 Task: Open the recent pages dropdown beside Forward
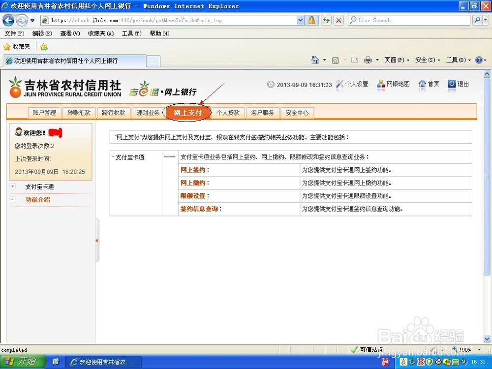[32, 21]
